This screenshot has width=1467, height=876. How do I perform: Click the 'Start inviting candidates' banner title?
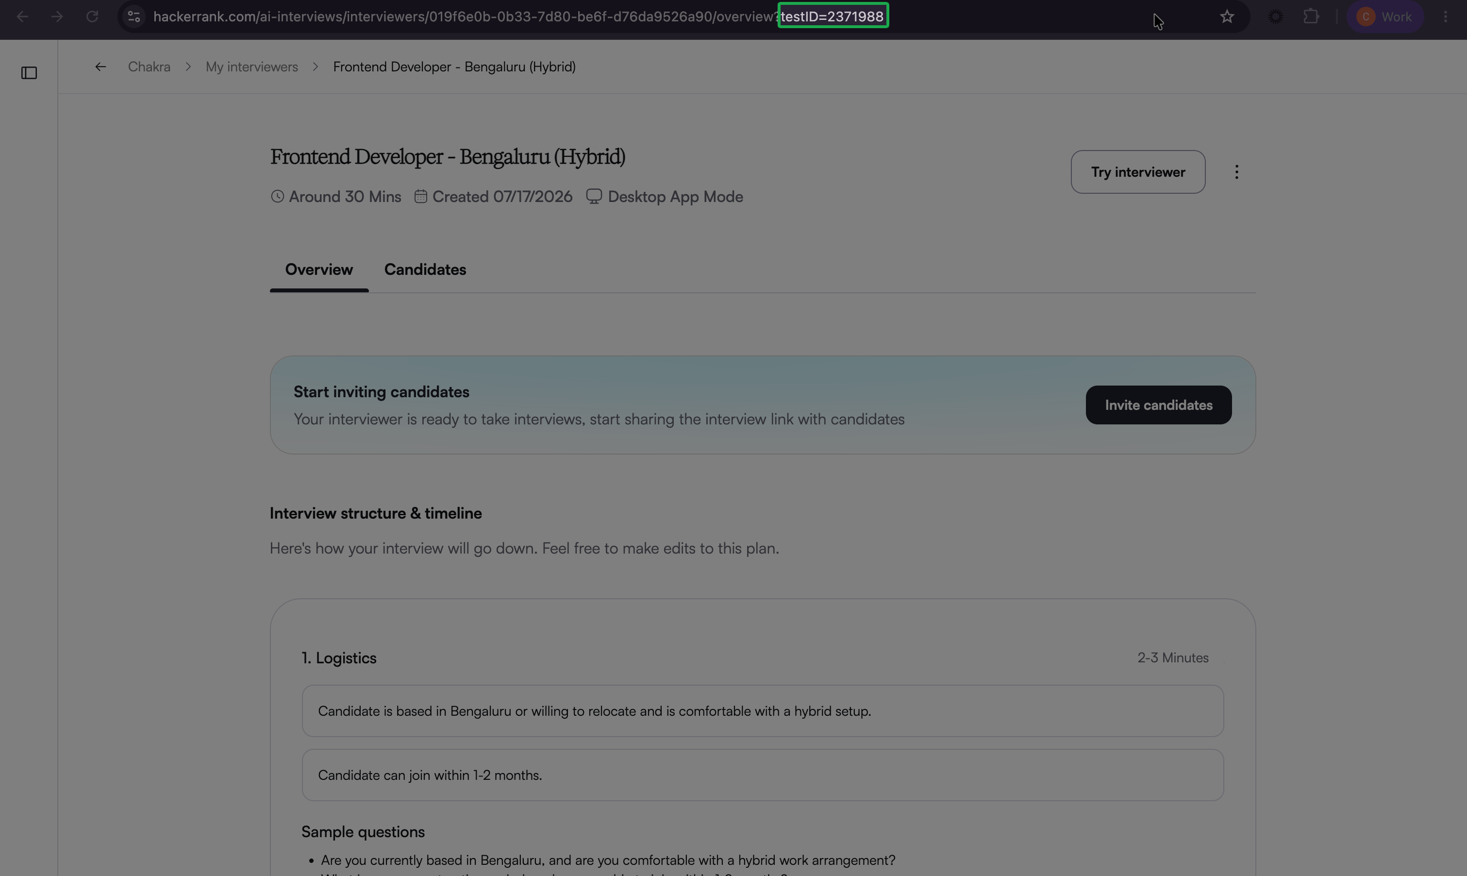(381, 392)
